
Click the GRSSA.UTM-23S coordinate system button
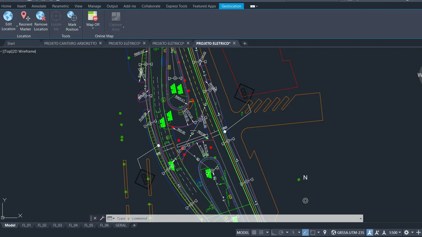(348, 232)
